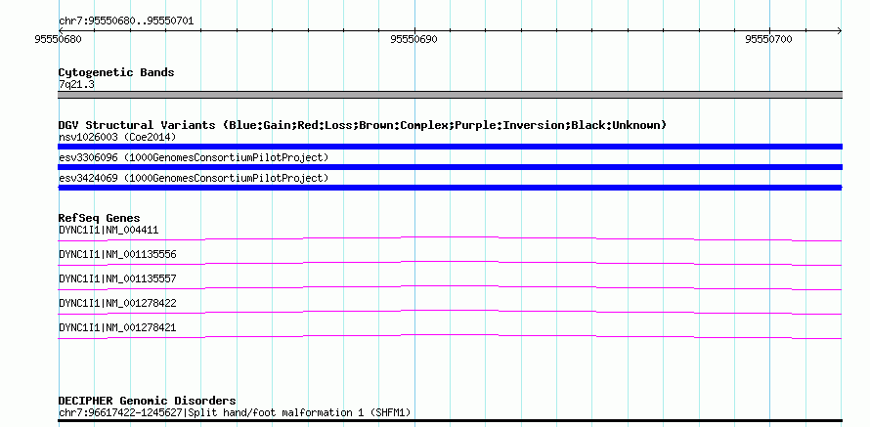Screen dimensions: 870x427
Task: Open transcript label DYNC1I1|NM_001135556
Action: [117, 254]
